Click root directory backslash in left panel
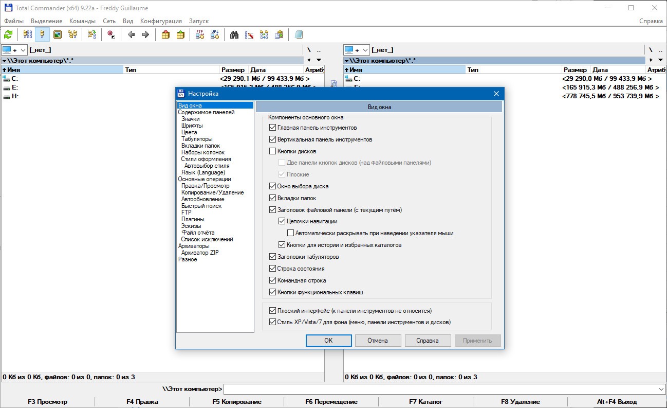 pyautogui.click(x=309, y=50)
